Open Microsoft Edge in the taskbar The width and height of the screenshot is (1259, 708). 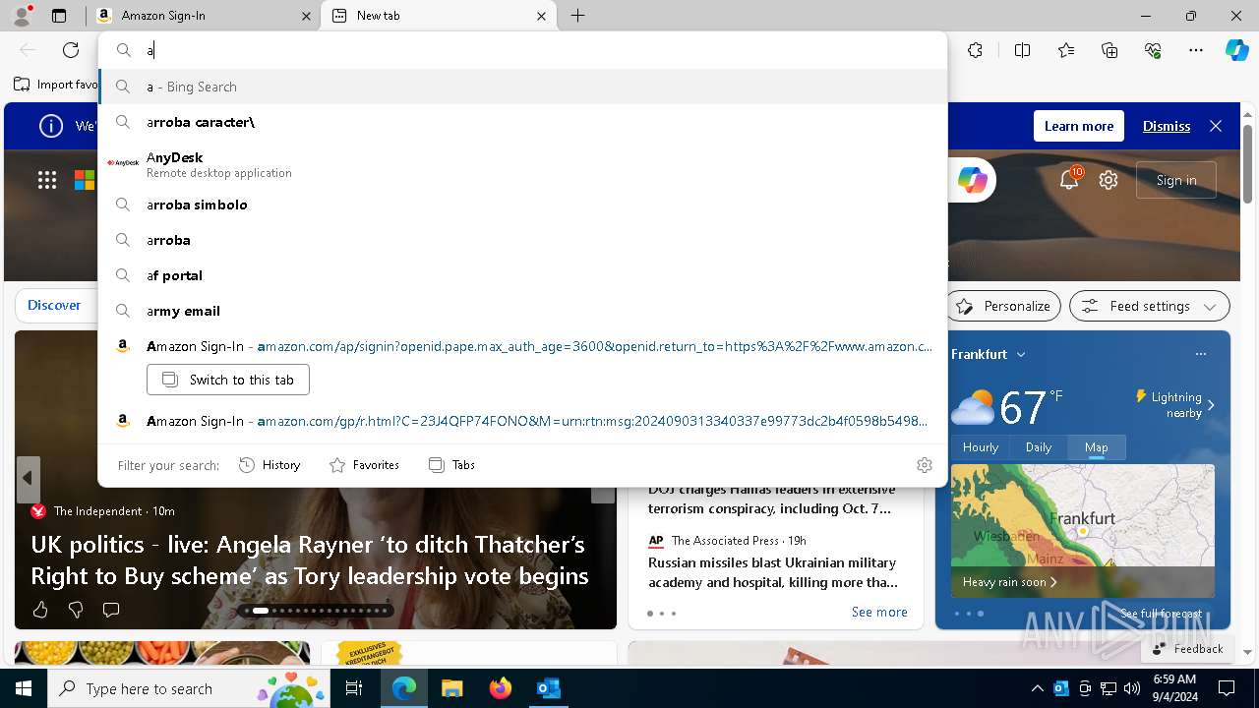(x=404, y=689)
